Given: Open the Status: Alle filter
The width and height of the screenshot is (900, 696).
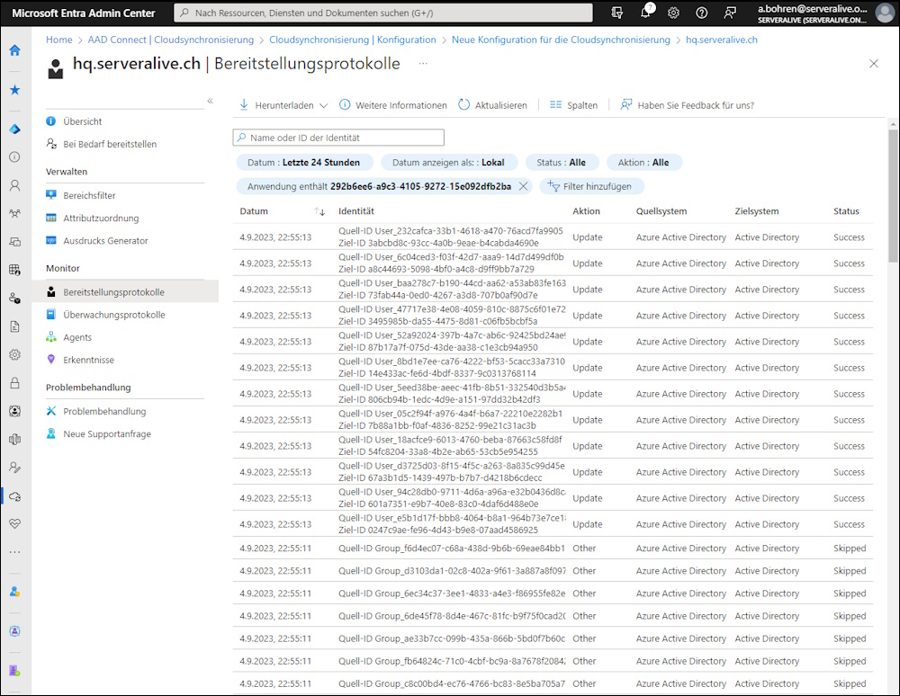Looking at the screenshot, I should (562, 162).
